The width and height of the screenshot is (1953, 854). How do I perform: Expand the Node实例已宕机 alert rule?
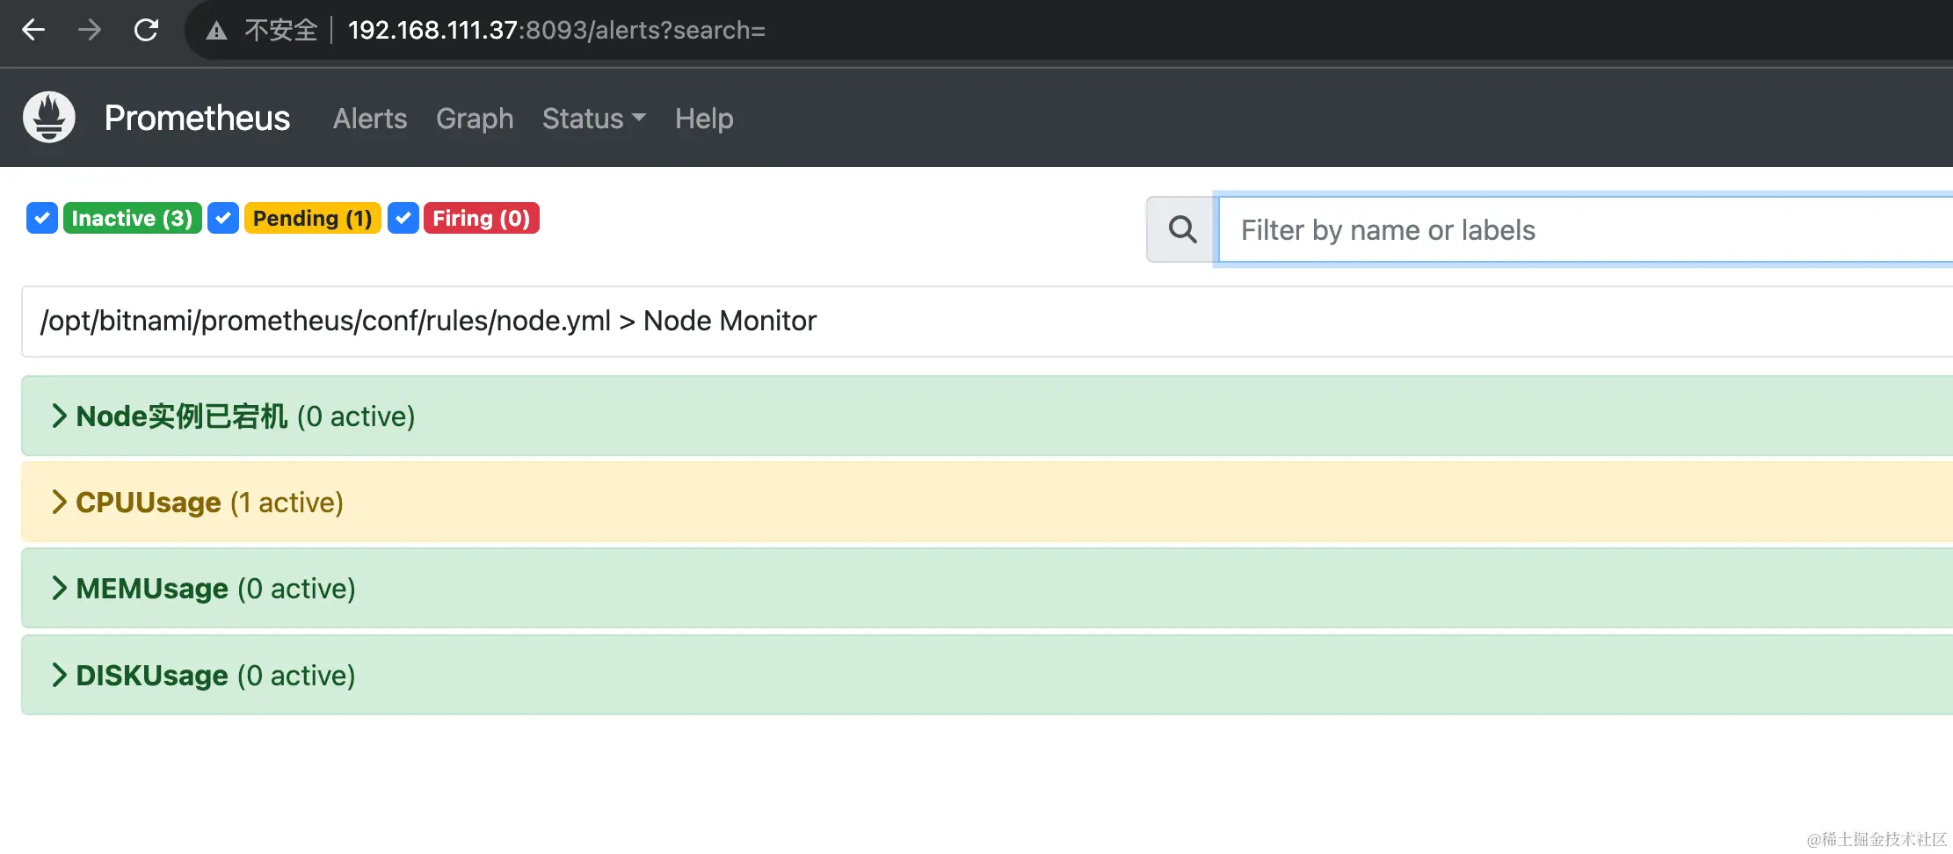[987, 416]
